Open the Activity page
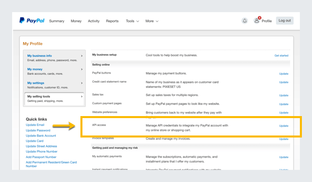Viewport: 312px width, 182px height. pyautogui.click(x=94, y=21)
